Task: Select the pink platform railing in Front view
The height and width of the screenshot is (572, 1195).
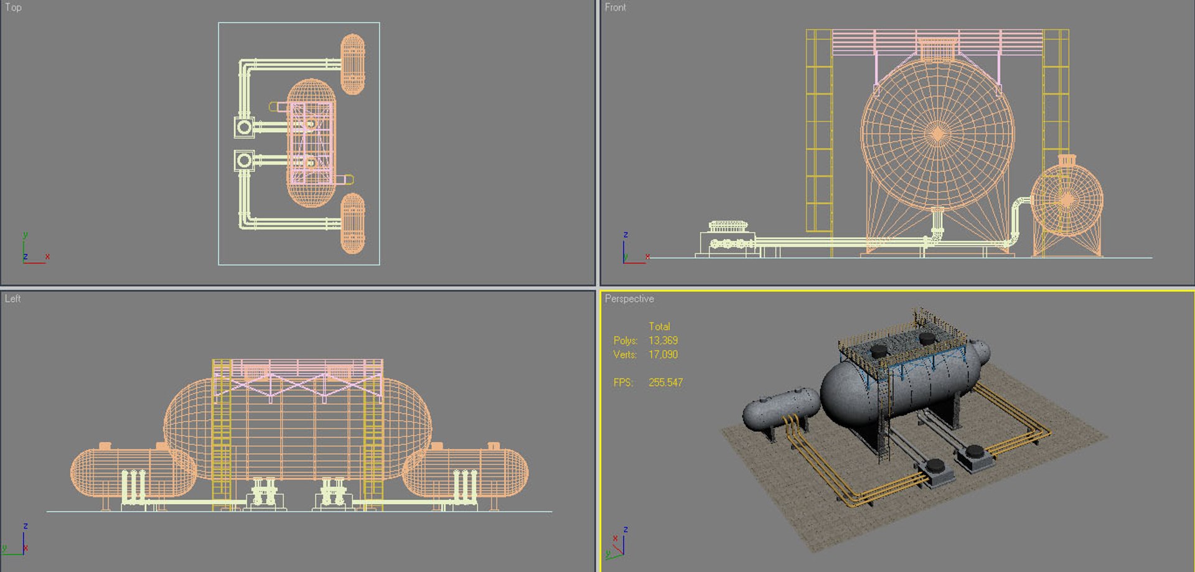Action: tap(937, 42)
